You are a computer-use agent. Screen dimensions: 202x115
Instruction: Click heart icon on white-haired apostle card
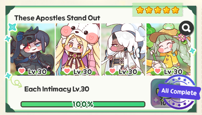[x=112, y=71]
